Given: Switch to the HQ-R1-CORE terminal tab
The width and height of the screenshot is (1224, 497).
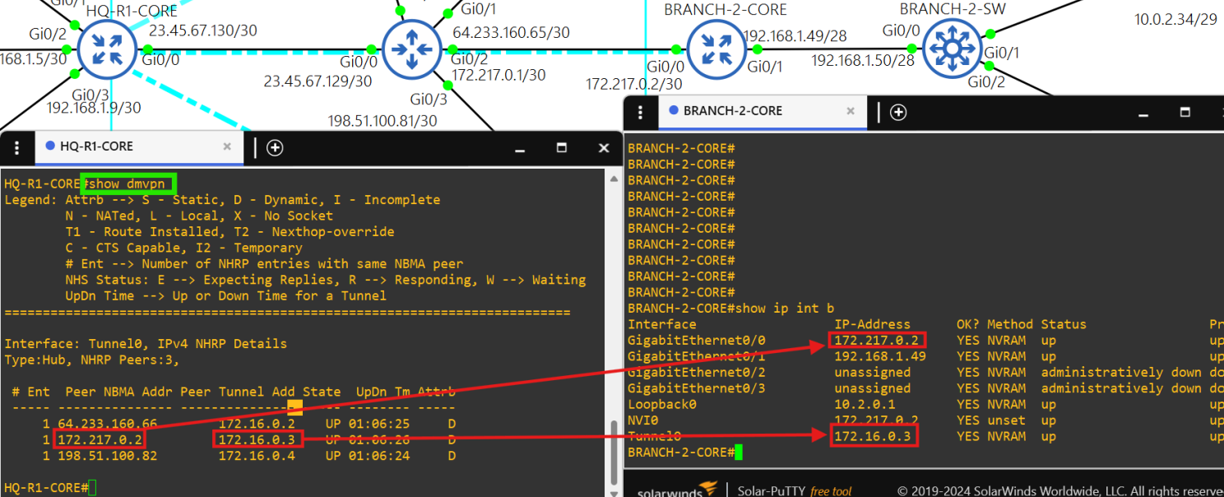Looking at the screenshot, I should pyautogui.click(x=96, y=147).
